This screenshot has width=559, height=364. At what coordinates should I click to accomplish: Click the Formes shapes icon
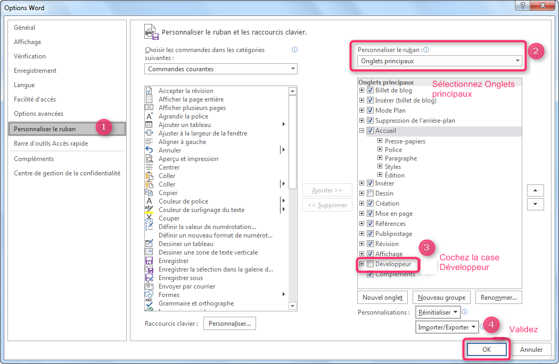pos(149,294)
